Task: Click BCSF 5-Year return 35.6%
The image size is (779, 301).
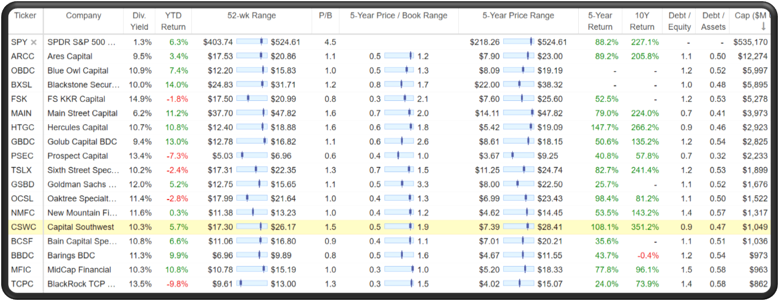Action: [x=607, y=241]
